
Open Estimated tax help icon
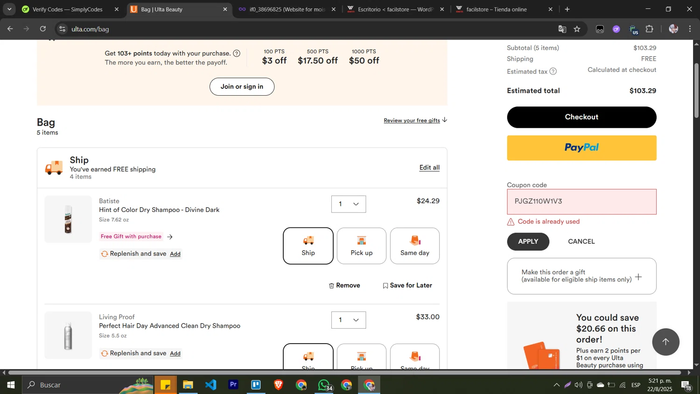[553, 71]
